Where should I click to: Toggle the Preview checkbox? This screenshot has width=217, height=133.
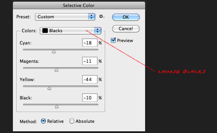[x=113, y=40]
